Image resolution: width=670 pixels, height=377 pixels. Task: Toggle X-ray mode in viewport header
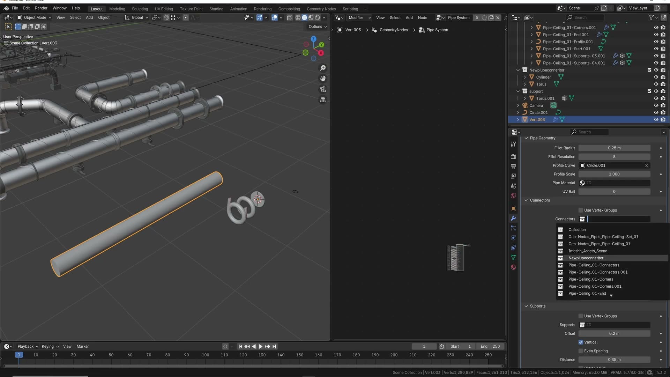[x=289, y=17]
